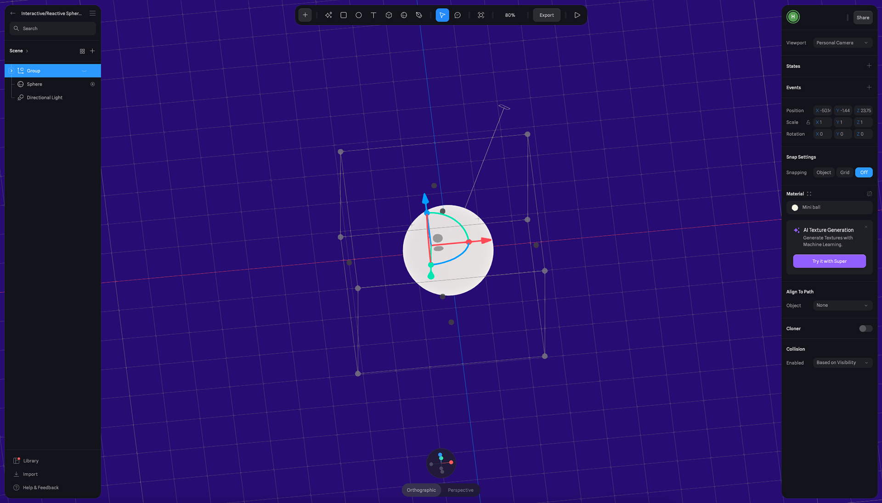Viewport: 882px width, 503px height.
Task: Select the Text tool
Action: coord(373,15)
